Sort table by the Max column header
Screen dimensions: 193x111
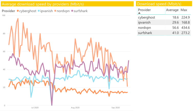point(184,10)
